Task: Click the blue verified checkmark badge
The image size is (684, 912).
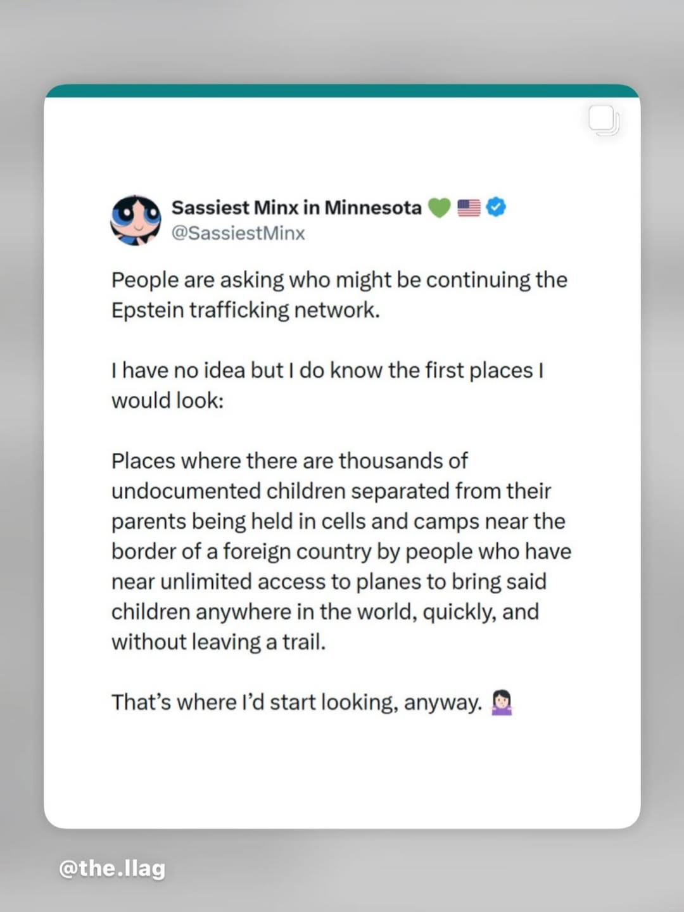Action: click(x=496, y=207)
